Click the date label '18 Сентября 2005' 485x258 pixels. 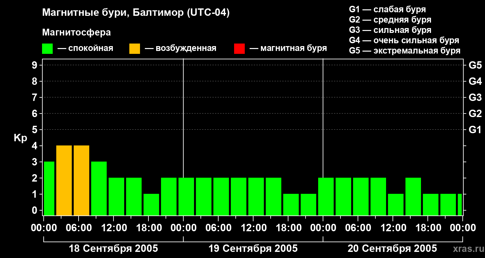point(113,249)
